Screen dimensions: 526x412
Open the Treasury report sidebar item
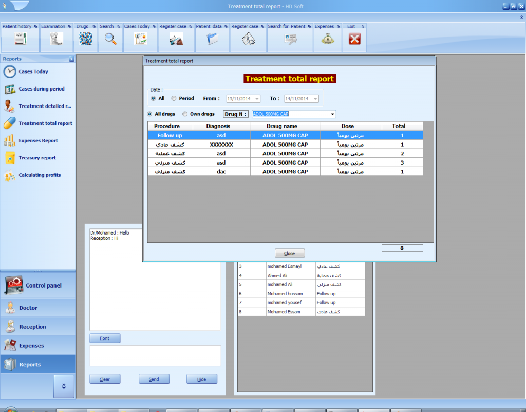tap(37, 158)
